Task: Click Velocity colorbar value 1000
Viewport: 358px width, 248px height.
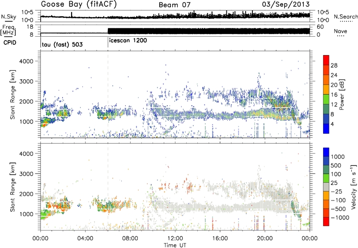Action: [337, 157]
